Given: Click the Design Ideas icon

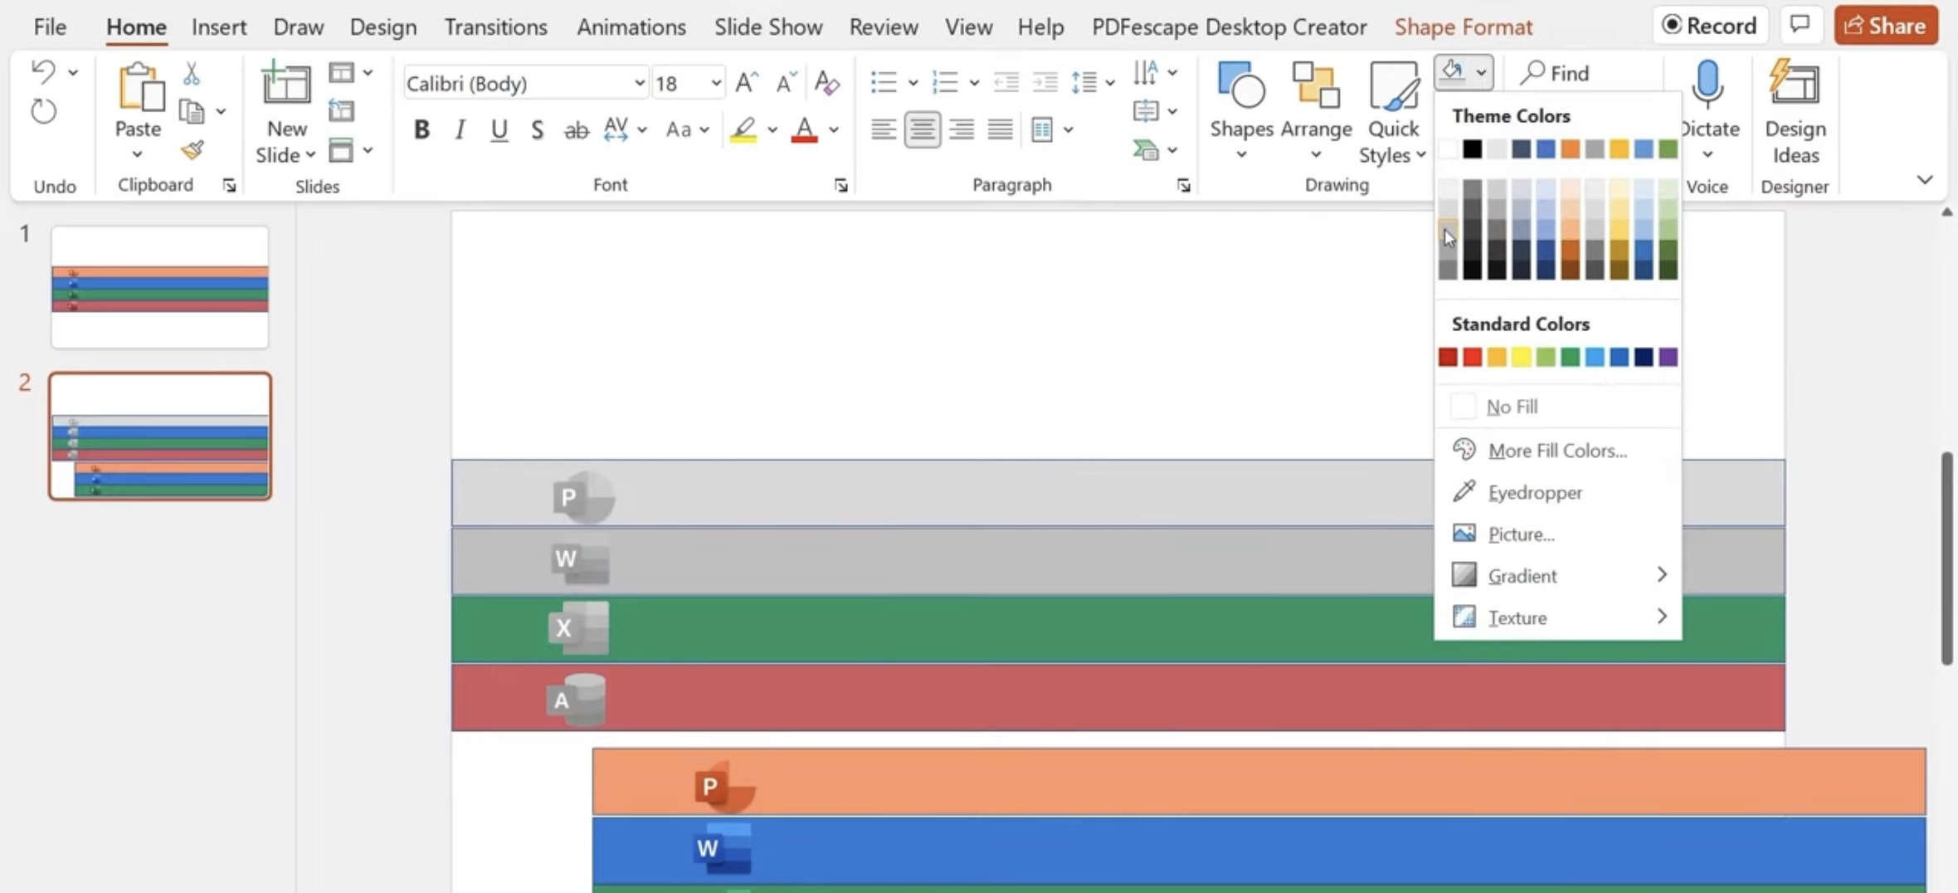Looking at the screenshot, I should [x=1795, y=83].
